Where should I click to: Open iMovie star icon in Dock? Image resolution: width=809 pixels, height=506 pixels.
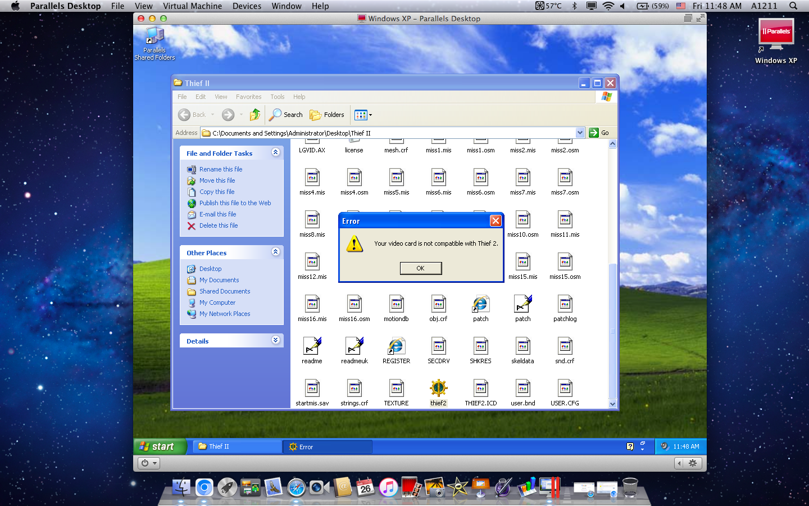pyautogui.click(x=458, y=487)
